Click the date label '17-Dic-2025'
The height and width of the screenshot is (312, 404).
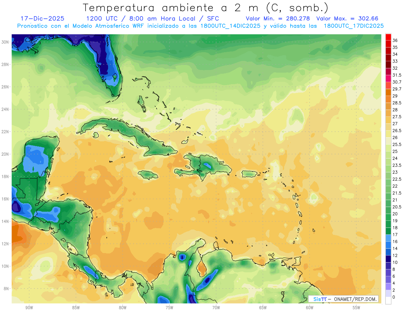pos(42,19)
